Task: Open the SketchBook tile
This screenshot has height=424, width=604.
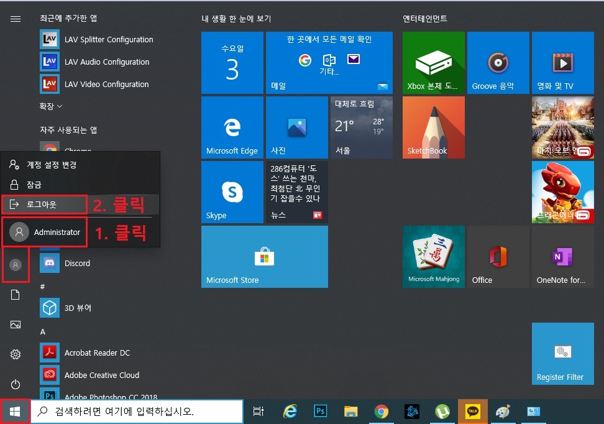Action: tap(434, 127)
